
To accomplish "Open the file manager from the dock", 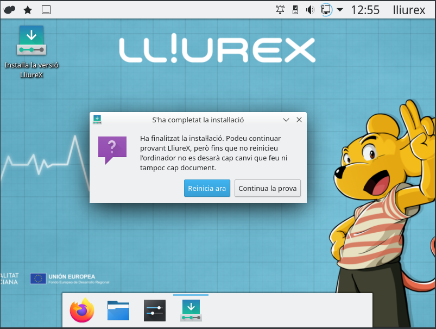I will click(118, 311).
